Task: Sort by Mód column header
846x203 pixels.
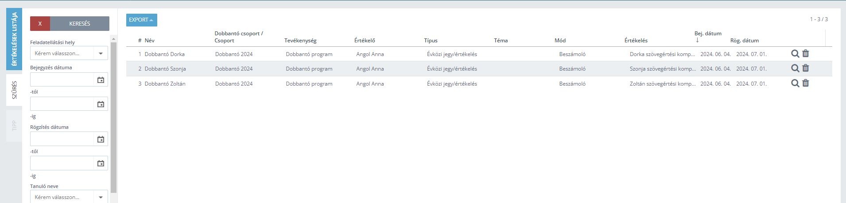Action: (x=560, y=41)
